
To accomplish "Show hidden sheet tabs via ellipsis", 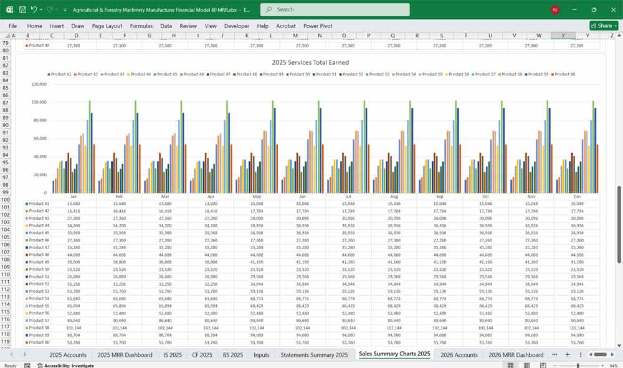I will [x=554, y=354].
